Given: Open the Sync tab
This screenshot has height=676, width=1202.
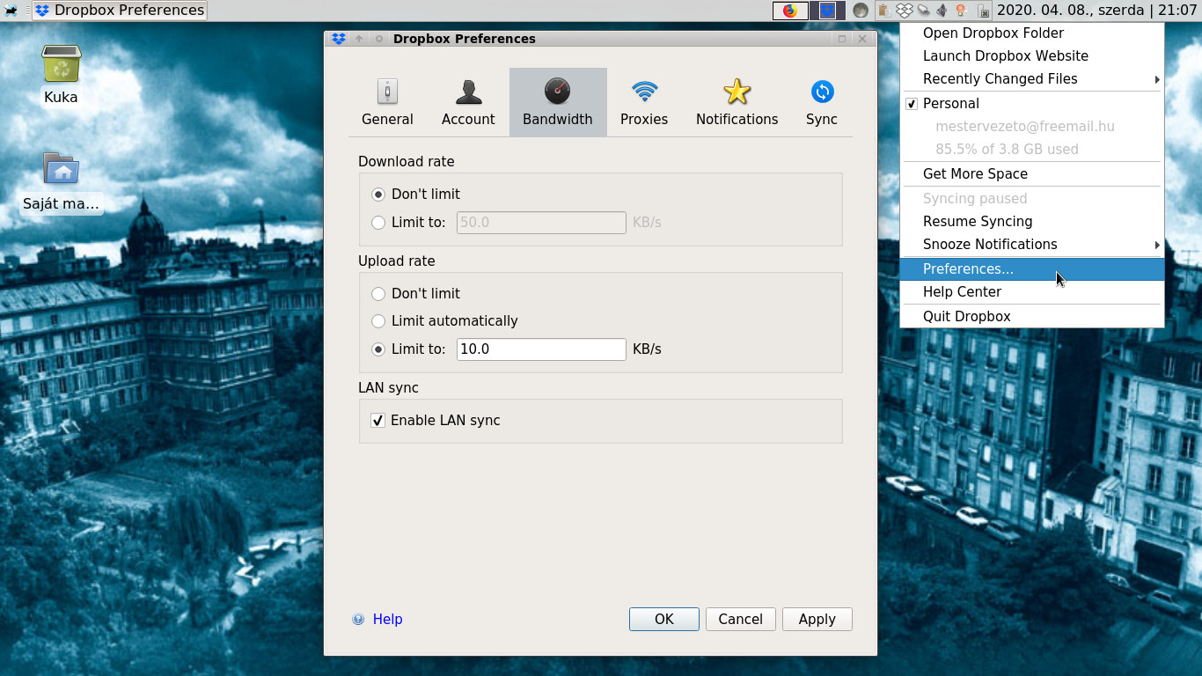Looking at the screenshot, I should click(822, 102).
